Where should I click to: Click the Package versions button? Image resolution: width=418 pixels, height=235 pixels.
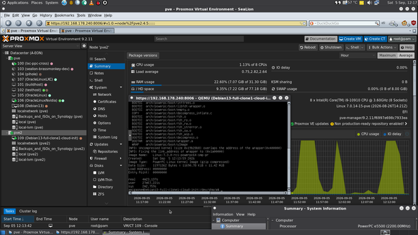click(143, 55)
